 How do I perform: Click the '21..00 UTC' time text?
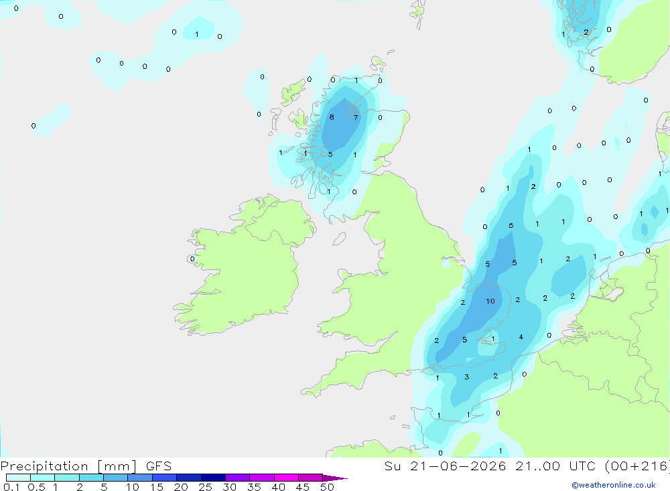coord(555,466)
